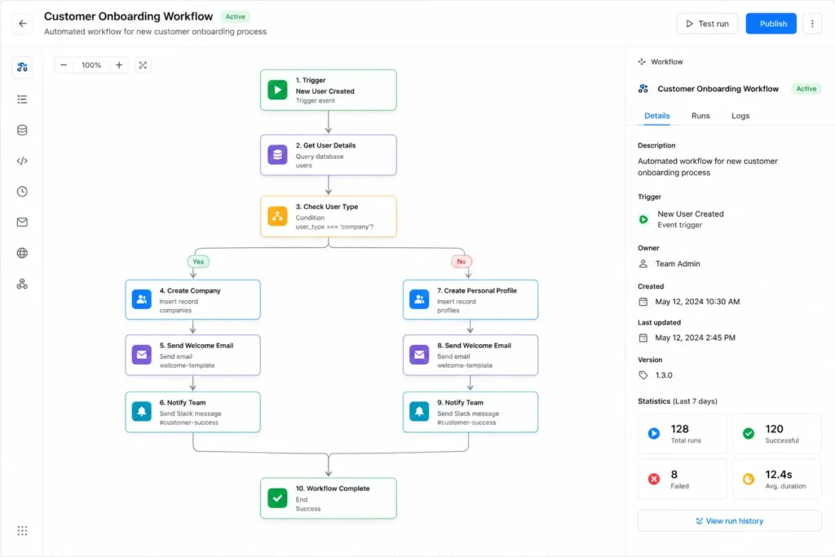This screenshot has height=557, width=835.
Task: Click the blue Total runs play icon
Action: point(654,434)
